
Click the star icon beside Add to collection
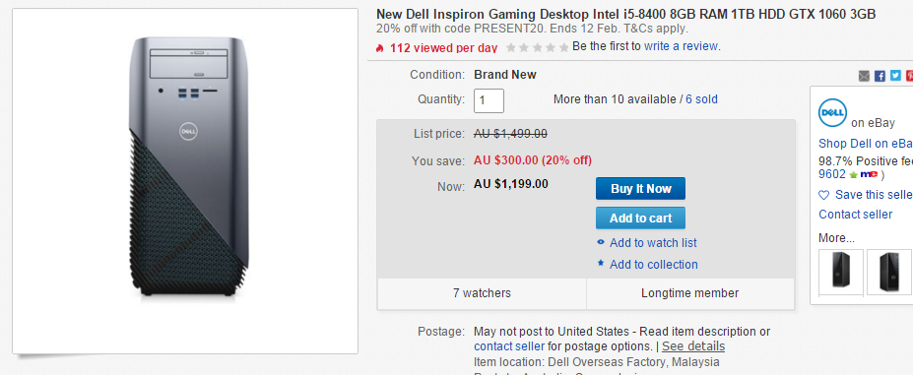tap(601, 264)
